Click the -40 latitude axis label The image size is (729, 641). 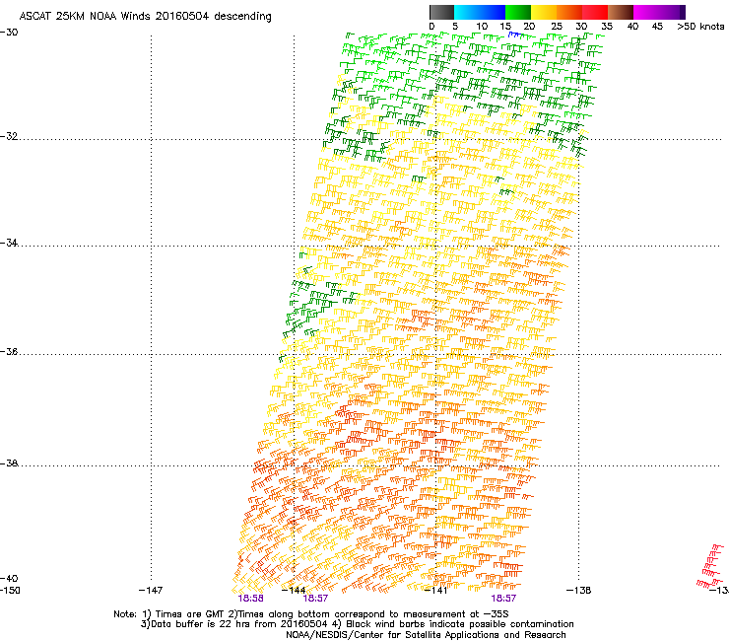9,579
